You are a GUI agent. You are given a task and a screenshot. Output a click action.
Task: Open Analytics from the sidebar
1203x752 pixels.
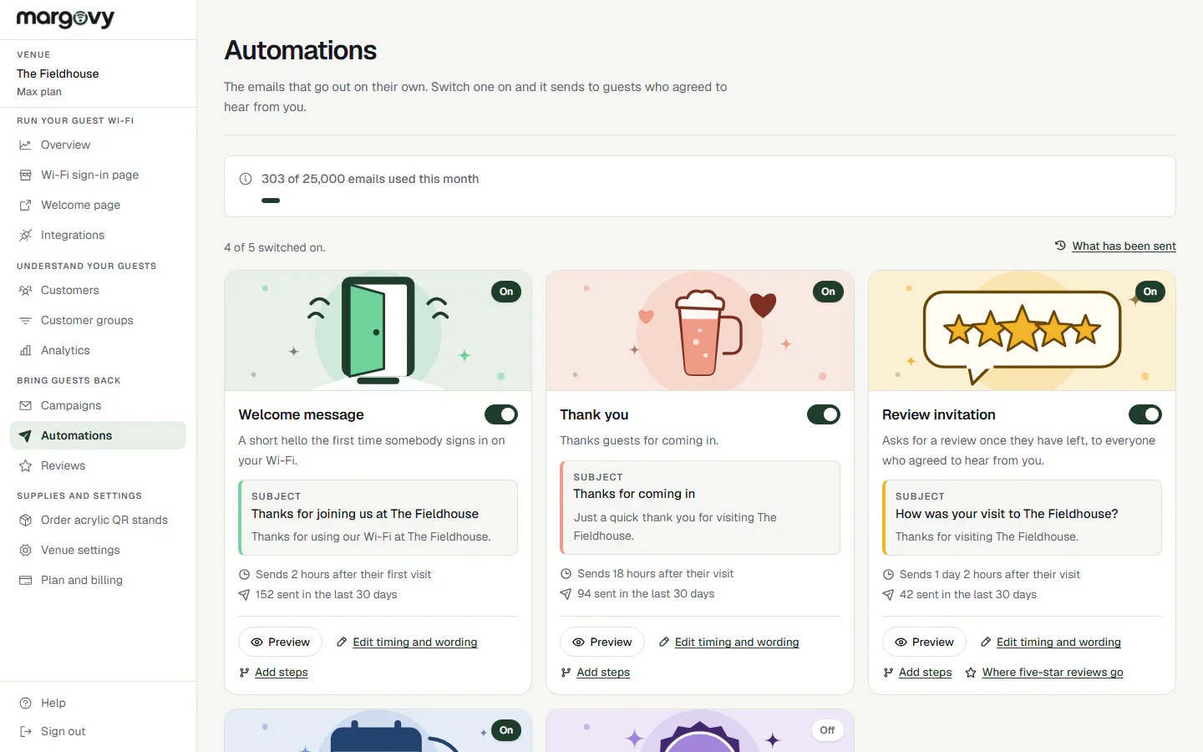tap(98, 350)
